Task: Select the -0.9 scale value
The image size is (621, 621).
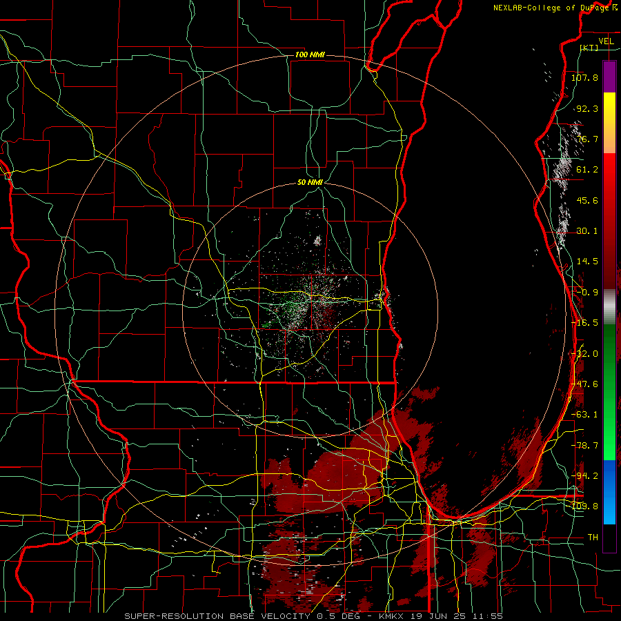Action: (x=587, y=293)
